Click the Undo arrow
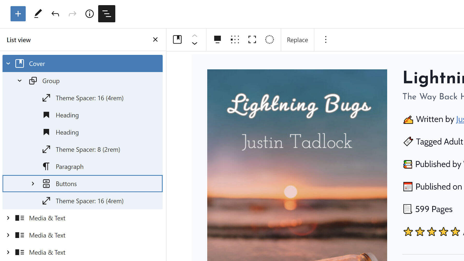 point(55,14)
